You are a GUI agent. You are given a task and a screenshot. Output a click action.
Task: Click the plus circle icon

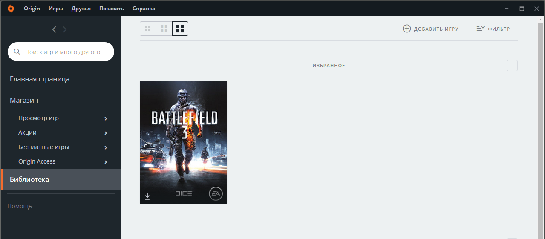pos(407,29)
